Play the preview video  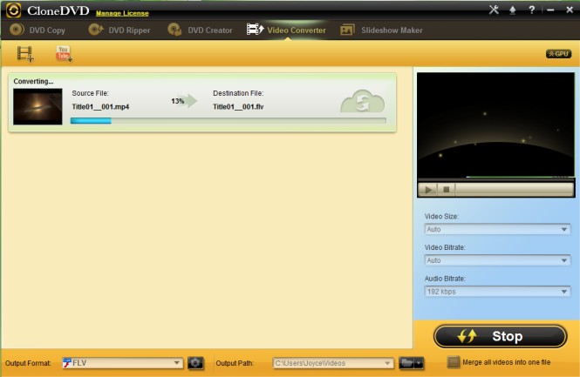(x=428, y=190)
